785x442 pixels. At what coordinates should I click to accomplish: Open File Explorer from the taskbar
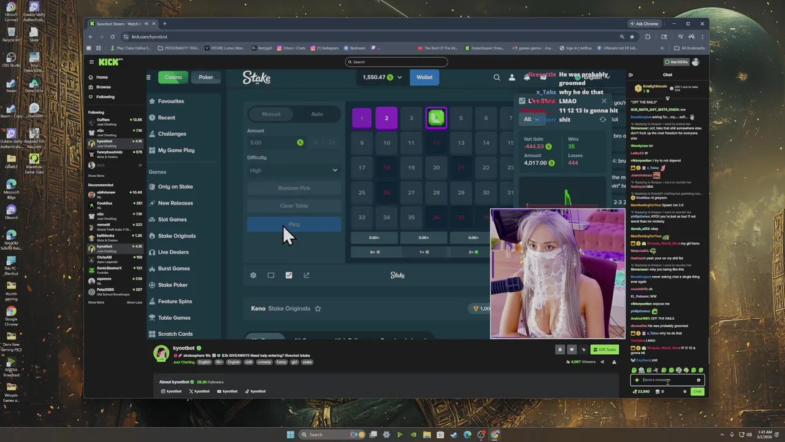click(427, 435)
